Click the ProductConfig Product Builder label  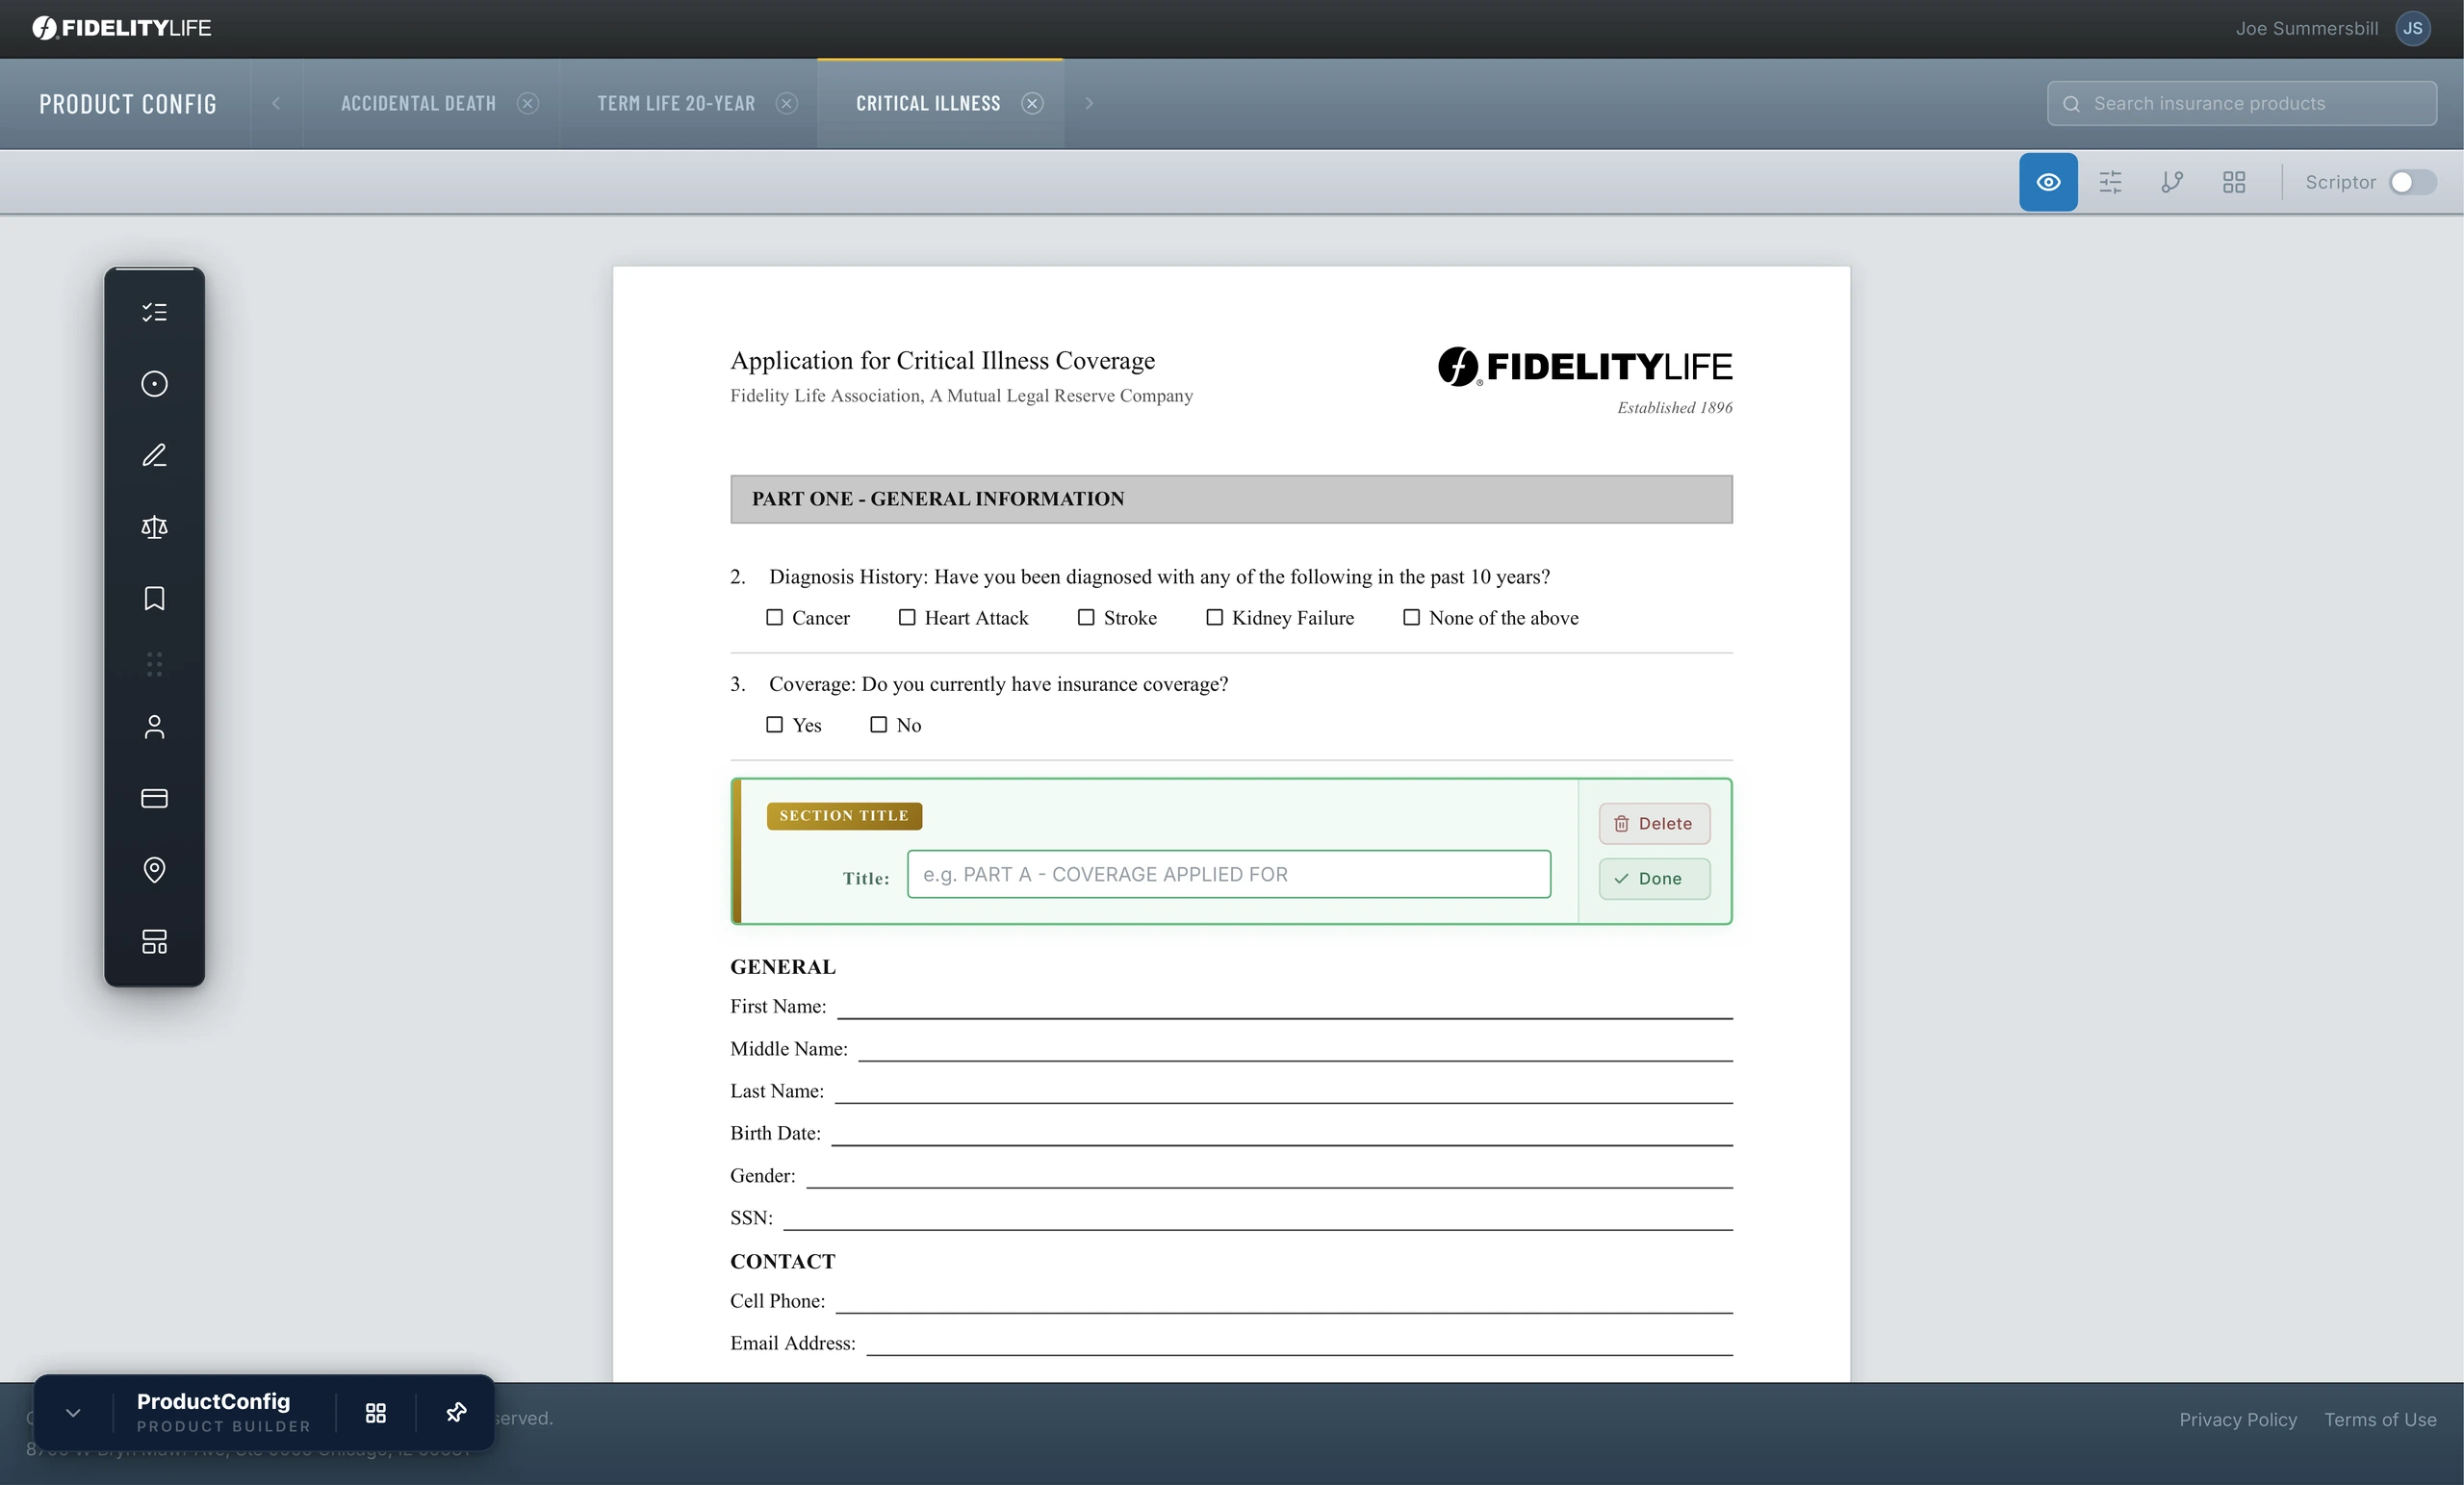pos(224,1413)
